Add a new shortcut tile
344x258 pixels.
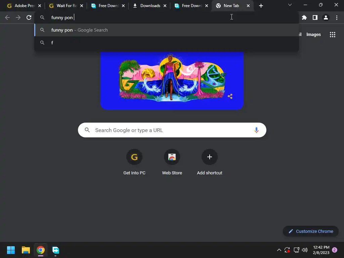coord(210,162)
